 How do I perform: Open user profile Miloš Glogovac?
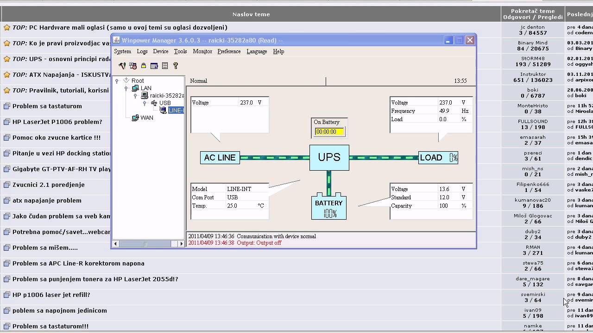click(533, 216)
